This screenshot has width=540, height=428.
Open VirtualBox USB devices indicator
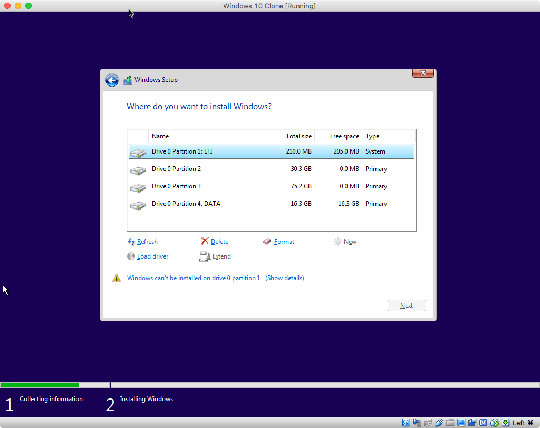coord(439,423)
